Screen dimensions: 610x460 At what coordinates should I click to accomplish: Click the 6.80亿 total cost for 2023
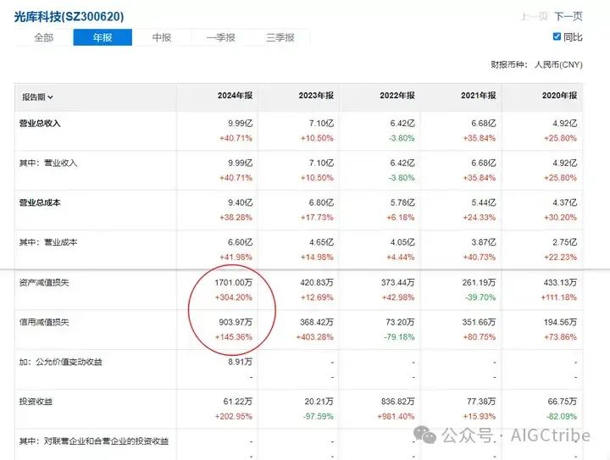coord(321,203)
